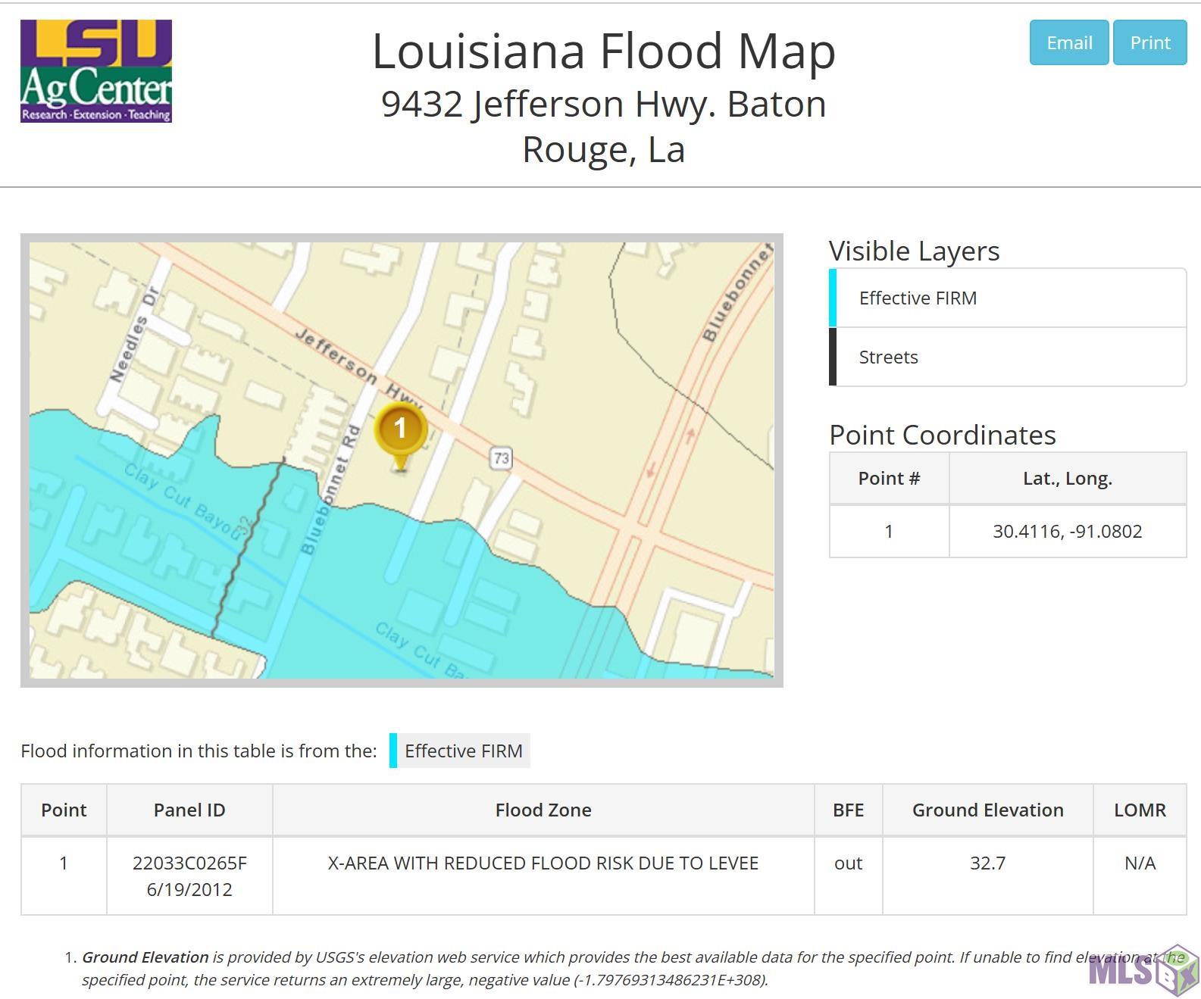Click the Print button
Image resolution: width=1201 pixels, height=999 pixels.
[x=1149, y=42]
